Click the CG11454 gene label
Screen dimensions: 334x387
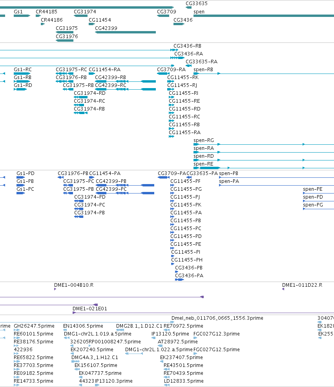click(100, 20)
